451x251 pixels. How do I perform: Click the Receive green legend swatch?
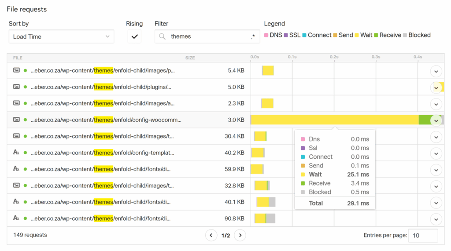click(x=376, y=35)
